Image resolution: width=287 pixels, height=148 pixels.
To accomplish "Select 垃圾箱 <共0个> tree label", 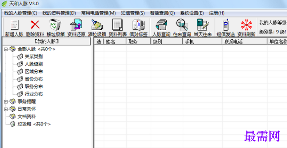I will [34, 124].
